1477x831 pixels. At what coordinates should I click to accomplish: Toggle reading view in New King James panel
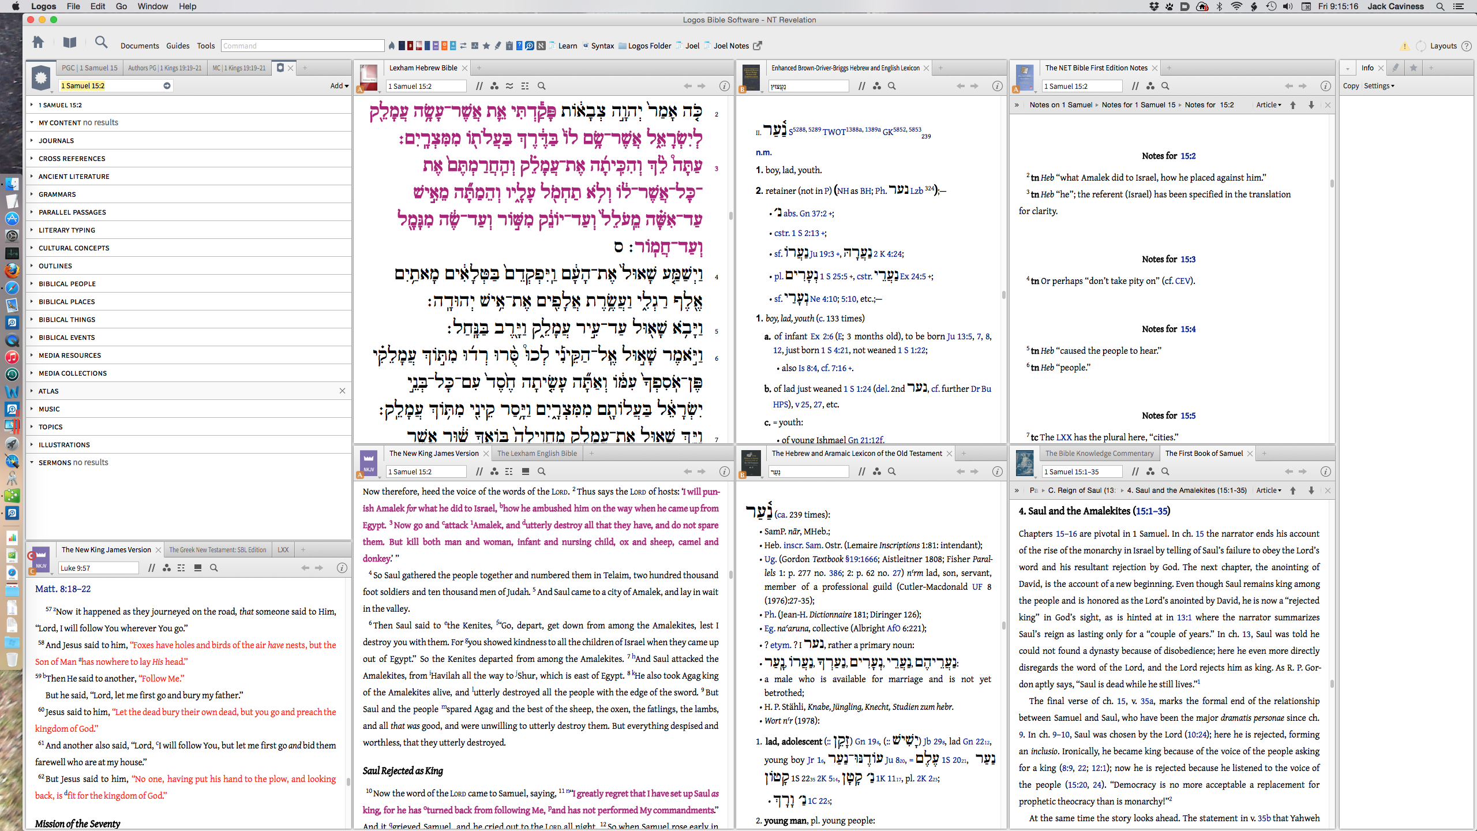525,471
